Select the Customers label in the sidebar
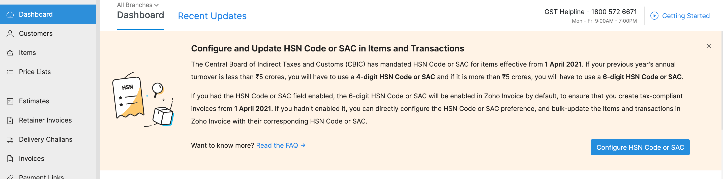Viewport: 723px width, 179px height. pos(36,33)
